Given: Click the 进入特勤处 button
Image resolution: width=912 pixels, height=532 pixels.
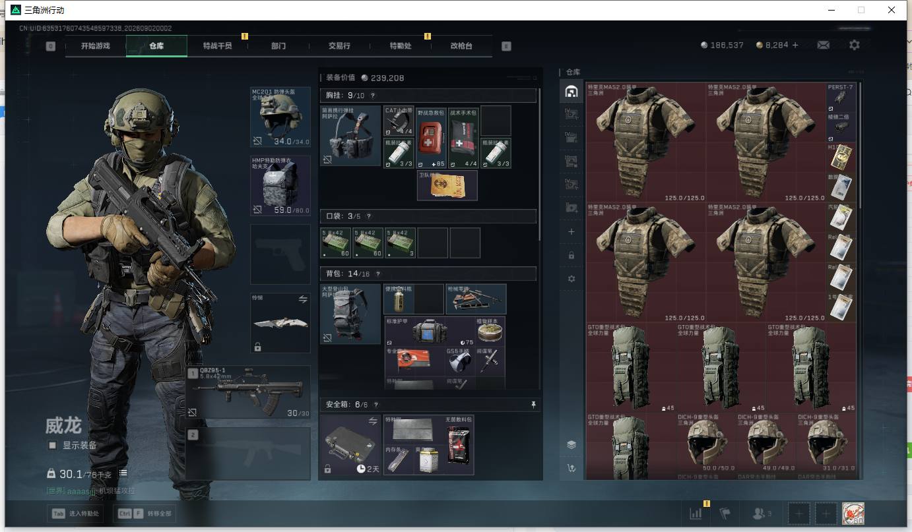Looking at the screenshot, I should coord(76,514).
